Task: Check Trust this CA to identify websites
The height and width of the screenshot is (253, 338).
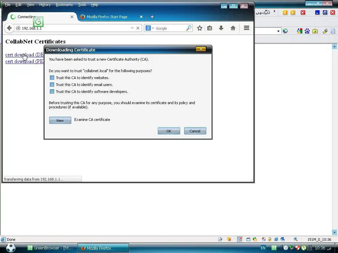Action: click(52, 78)
